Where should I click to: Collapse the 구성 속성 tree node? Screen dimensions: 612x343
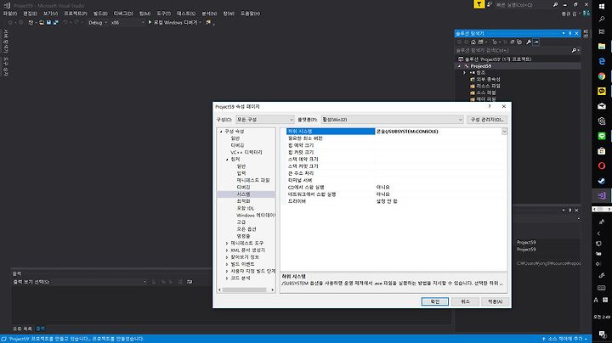pos(221,132)
